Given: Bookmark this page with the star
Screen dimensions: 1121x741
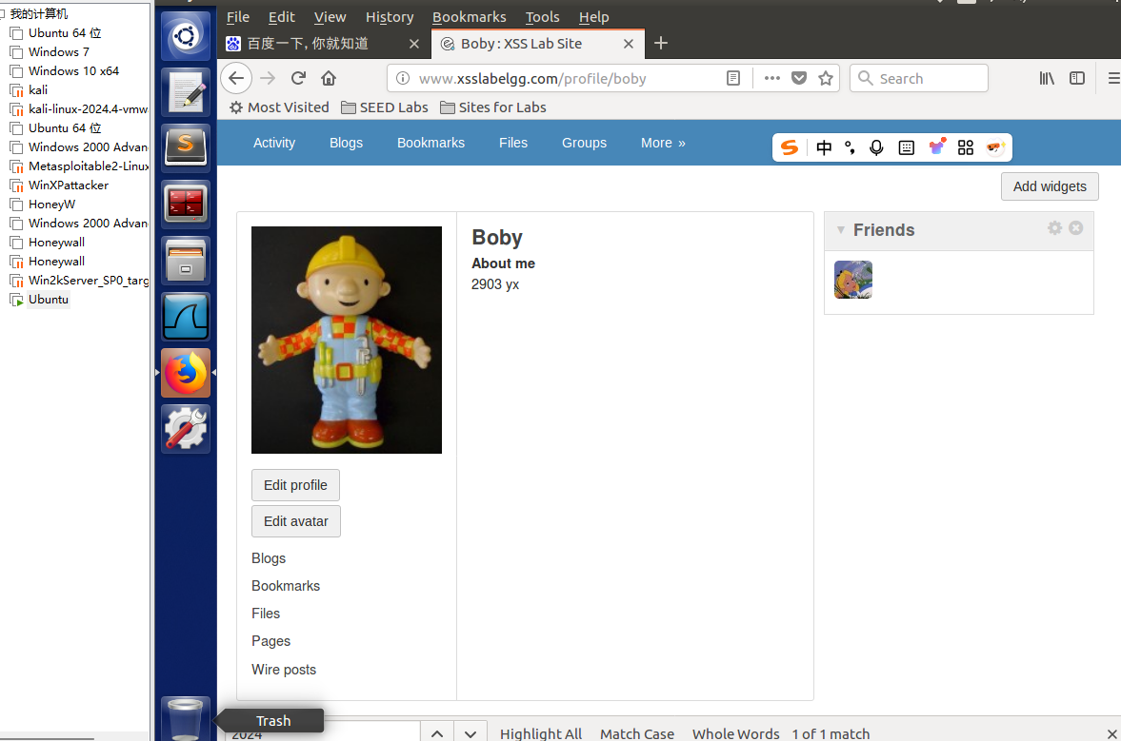Looking at the screenshot, I should [x=826, y=79].
